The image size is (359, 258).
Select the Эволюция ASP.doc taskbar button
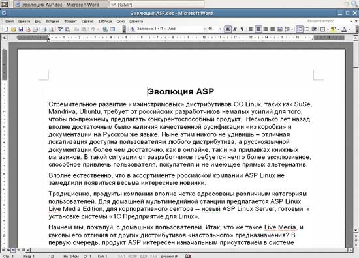61,4
